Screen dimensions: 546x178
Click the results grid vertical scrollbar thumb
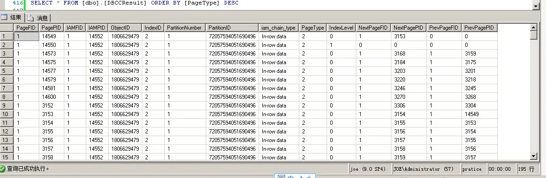(534, 35)
